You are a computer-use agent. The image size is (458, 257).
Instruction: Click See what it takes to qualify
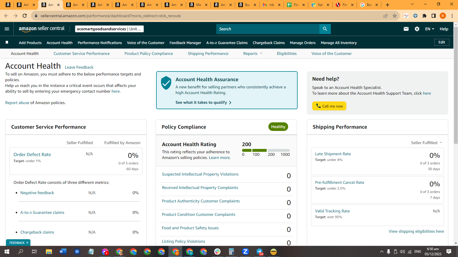203,102
